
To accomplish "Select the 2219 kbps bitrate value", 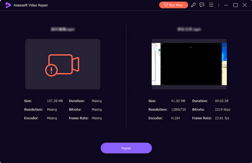I will tap(223, 110).
